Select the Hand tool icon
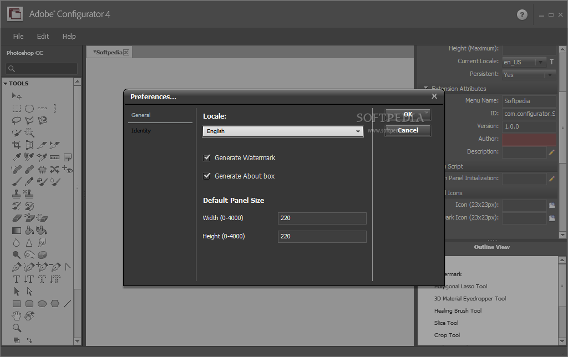 click(x=16, y=316)
